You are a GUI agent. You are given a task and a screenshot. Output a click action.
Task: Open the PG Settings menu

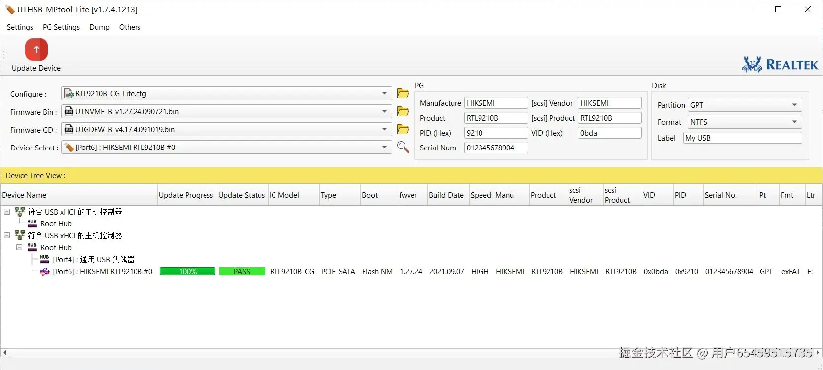tap(61, 27)
